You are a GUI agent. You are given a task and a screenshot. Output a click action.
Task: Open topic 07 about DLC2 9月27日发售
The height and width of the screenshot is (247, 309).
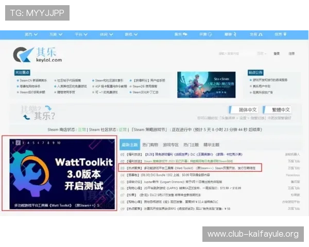pos(170,195)
